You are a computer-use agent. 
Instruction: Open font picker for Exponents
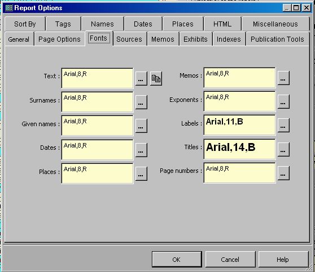pos(283,101)
